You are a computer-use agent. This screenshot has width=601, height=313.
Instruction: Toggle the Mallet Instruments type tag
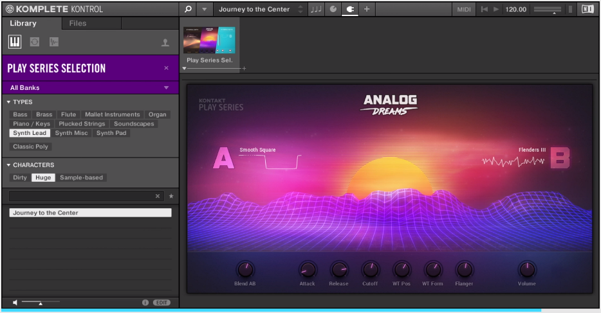113,114
